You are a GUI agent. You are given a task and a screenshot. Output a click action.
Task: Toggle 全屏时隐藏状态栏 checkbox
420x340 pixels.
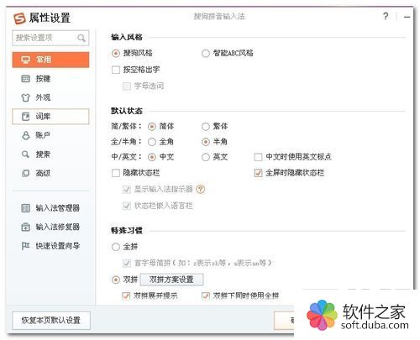[258, 173]
